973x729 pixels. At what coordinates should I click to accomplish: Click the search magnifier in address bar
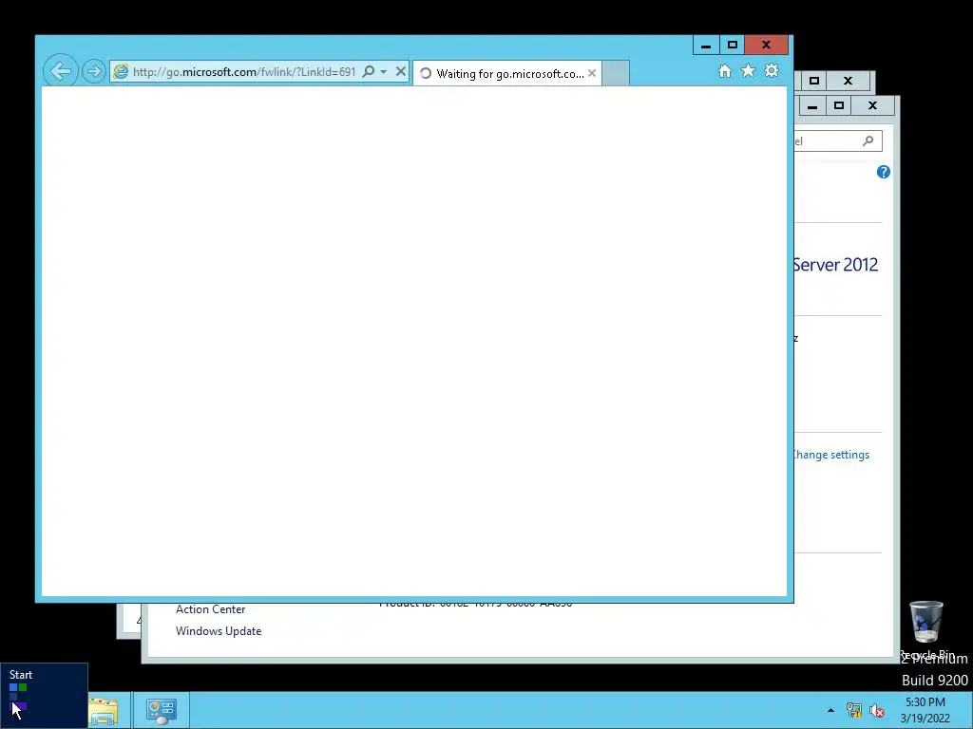[369, 71]
